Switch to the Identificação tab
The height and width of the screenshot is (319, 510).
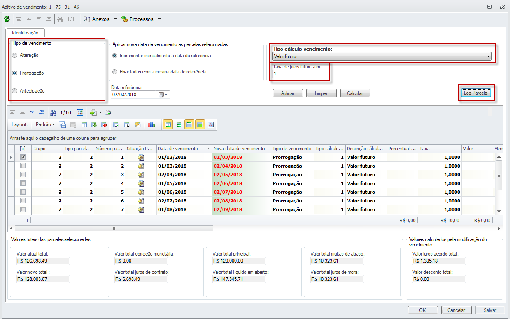[25, 32]
